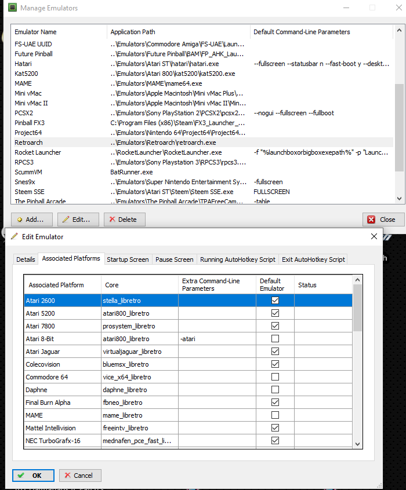Click the Delete button
The image size is (406, 490).
124,220
